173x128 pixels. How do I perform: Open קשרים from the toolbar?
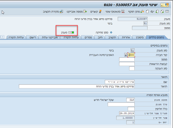(96, 12)
